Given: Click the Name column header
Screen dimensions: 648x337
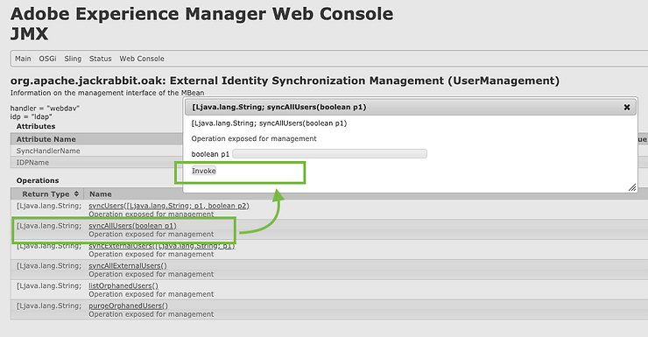Looking at the screenshot, I should point(101,194).
